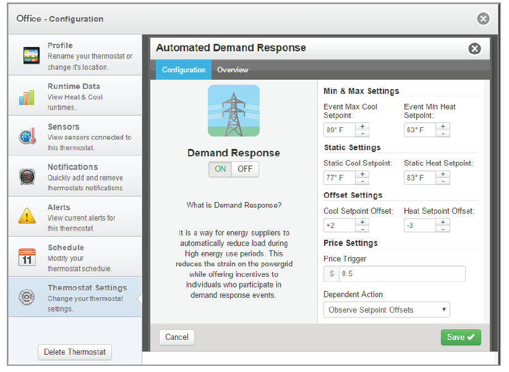The width and height of the screenshot is (509, 372).
Task: Click the Static Cool Setpoint 77° F field
Action: tap(340, 178)
